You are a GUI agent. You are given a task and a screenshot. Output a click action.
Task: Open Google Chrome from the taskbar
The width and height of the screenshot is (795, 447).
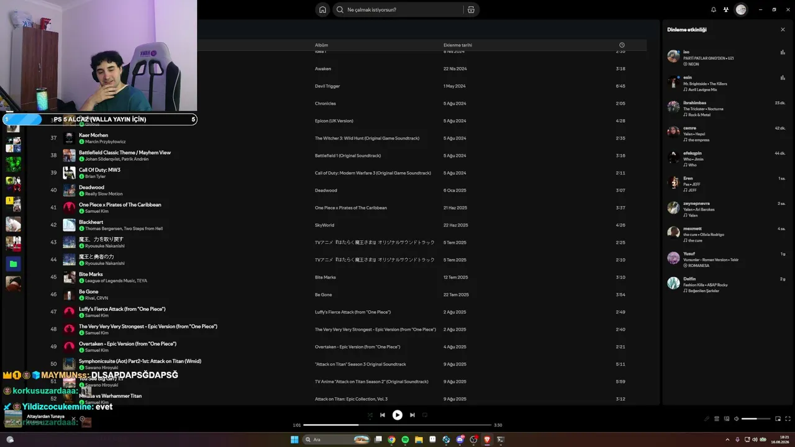coord(391,440)
